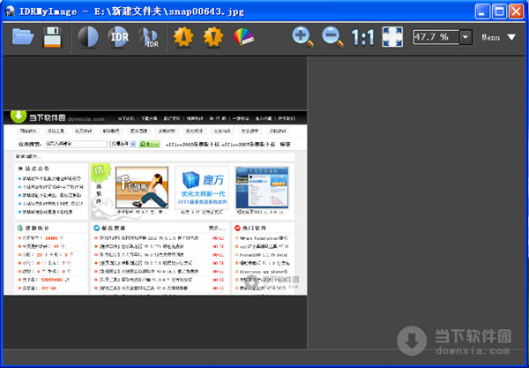529x368 pixels.
Task: Open the Menu dropdown
Action: [x=499, y=37]
